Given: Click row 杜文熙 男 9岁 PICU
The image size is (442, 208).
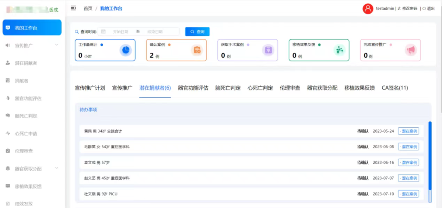Looking at the screenshot, I should coord(252,194).
